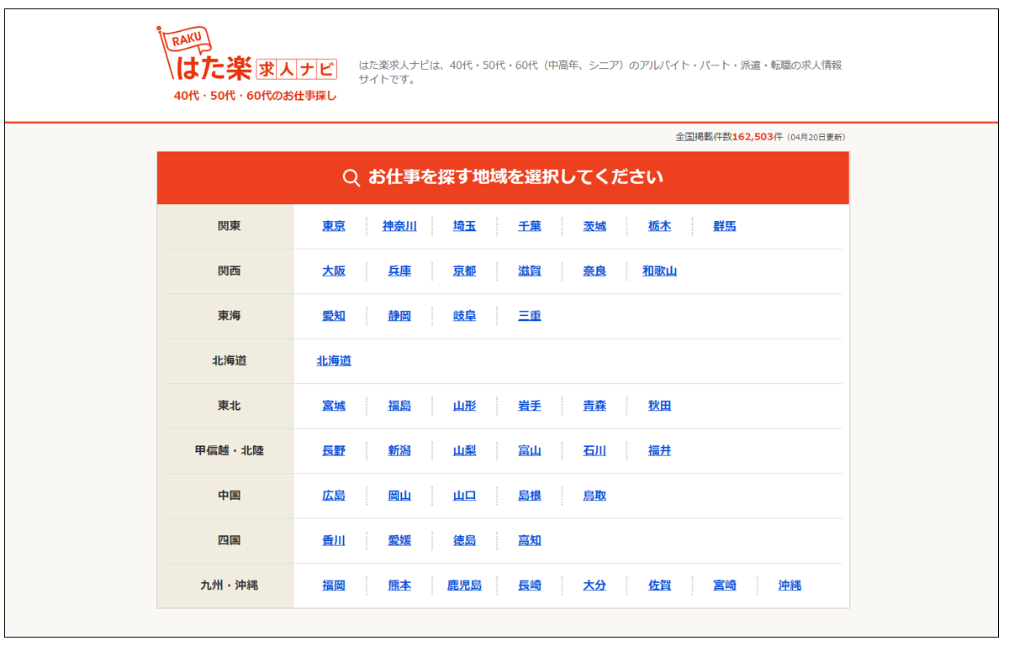Click the 北海道 link
Viewport: 1009px width, 646px height.
click(x=334, y=361)
